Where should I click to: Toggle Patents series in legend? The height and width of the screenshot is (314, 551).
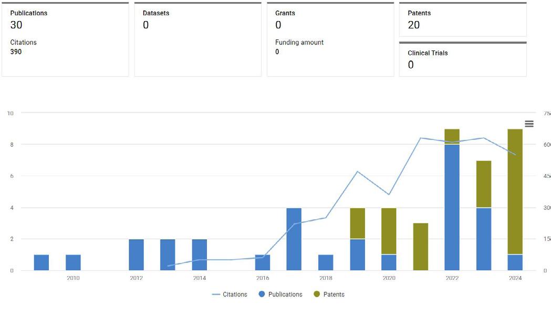329,295
